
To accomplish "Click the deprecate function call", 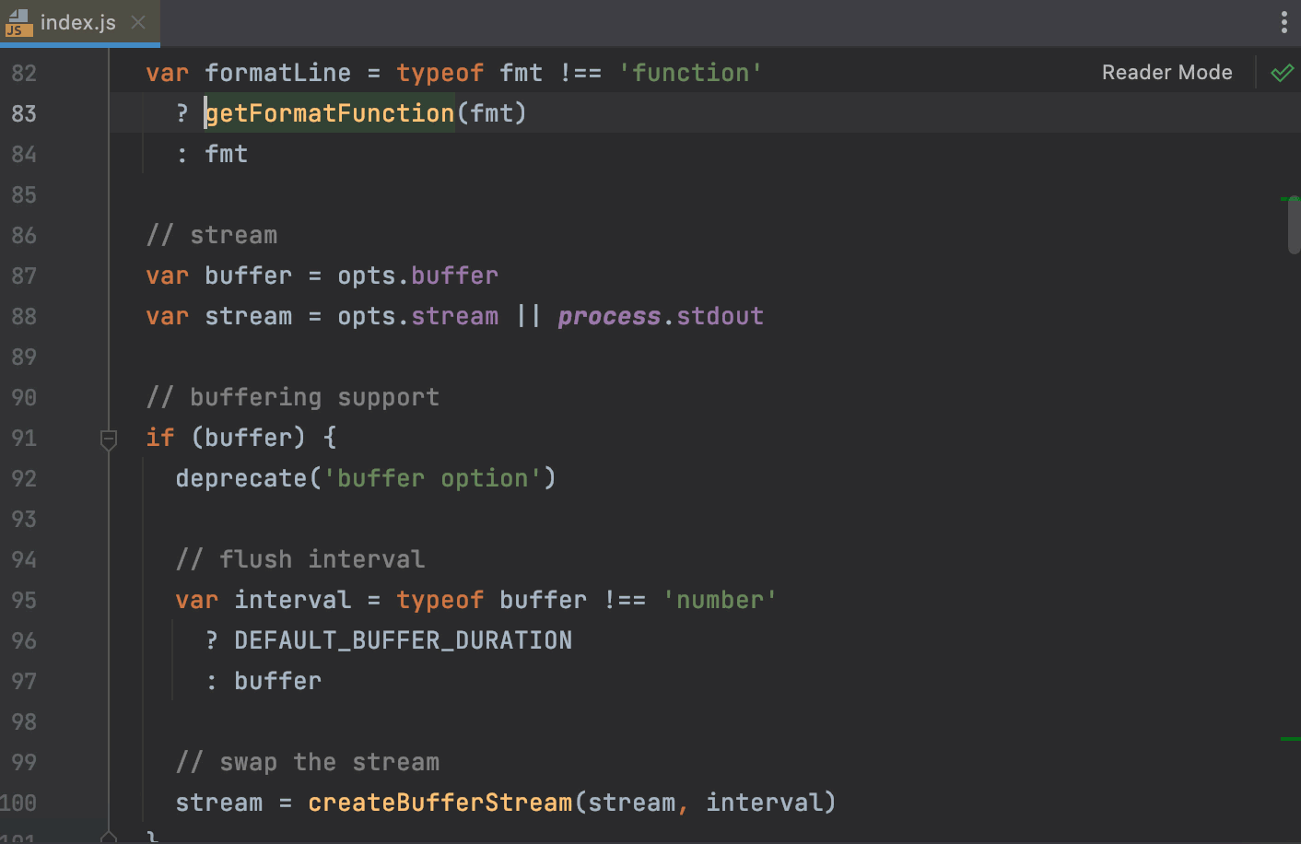I will click(x=240, y=478).
